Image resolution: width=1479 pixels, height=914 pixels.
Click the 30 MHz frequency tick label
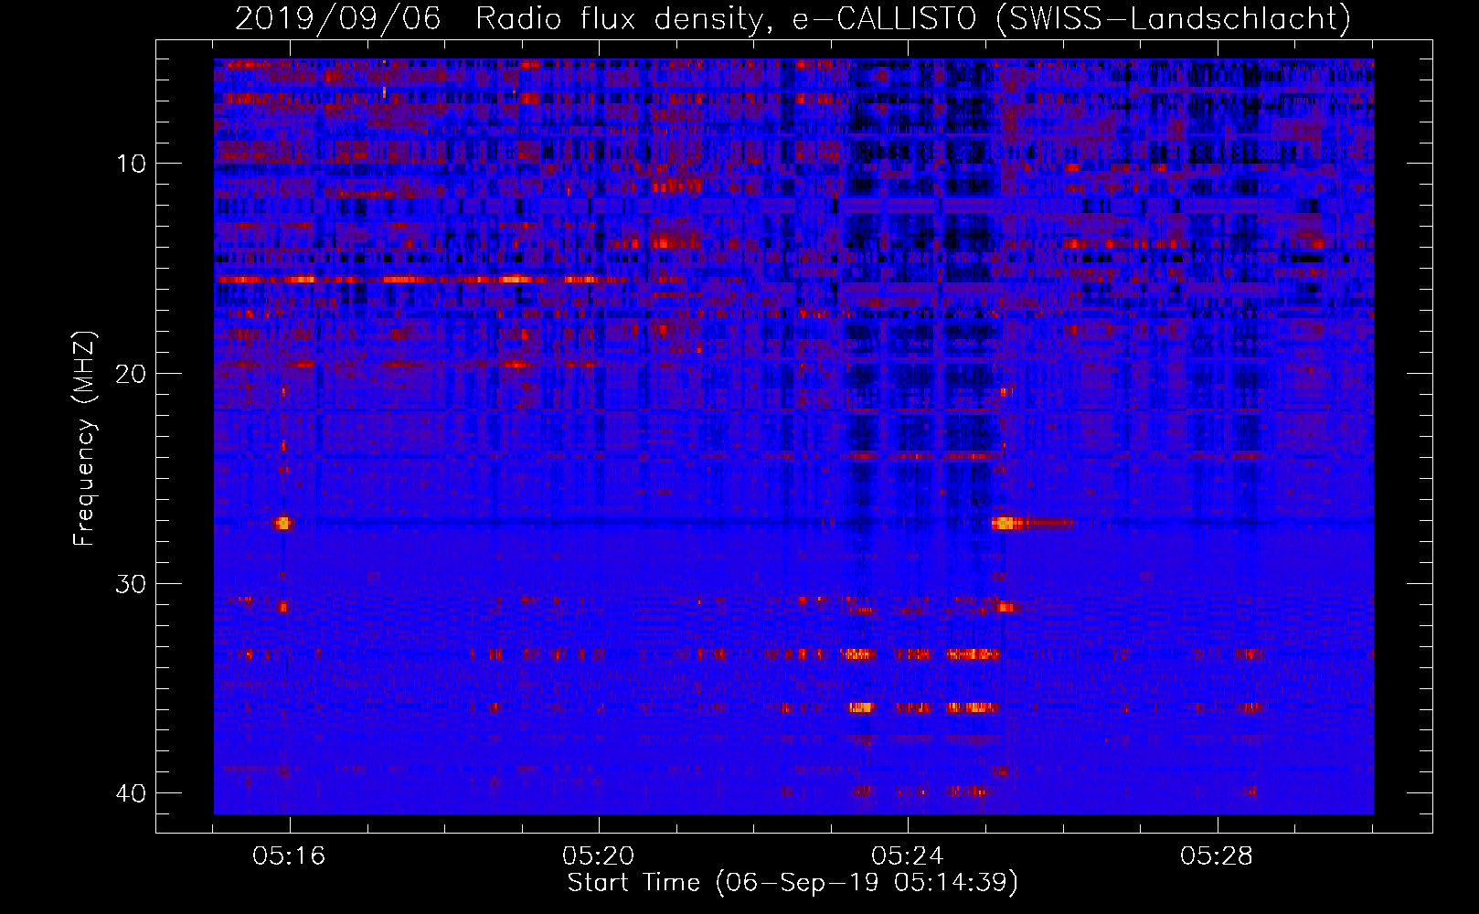click(x=131, y=584)
